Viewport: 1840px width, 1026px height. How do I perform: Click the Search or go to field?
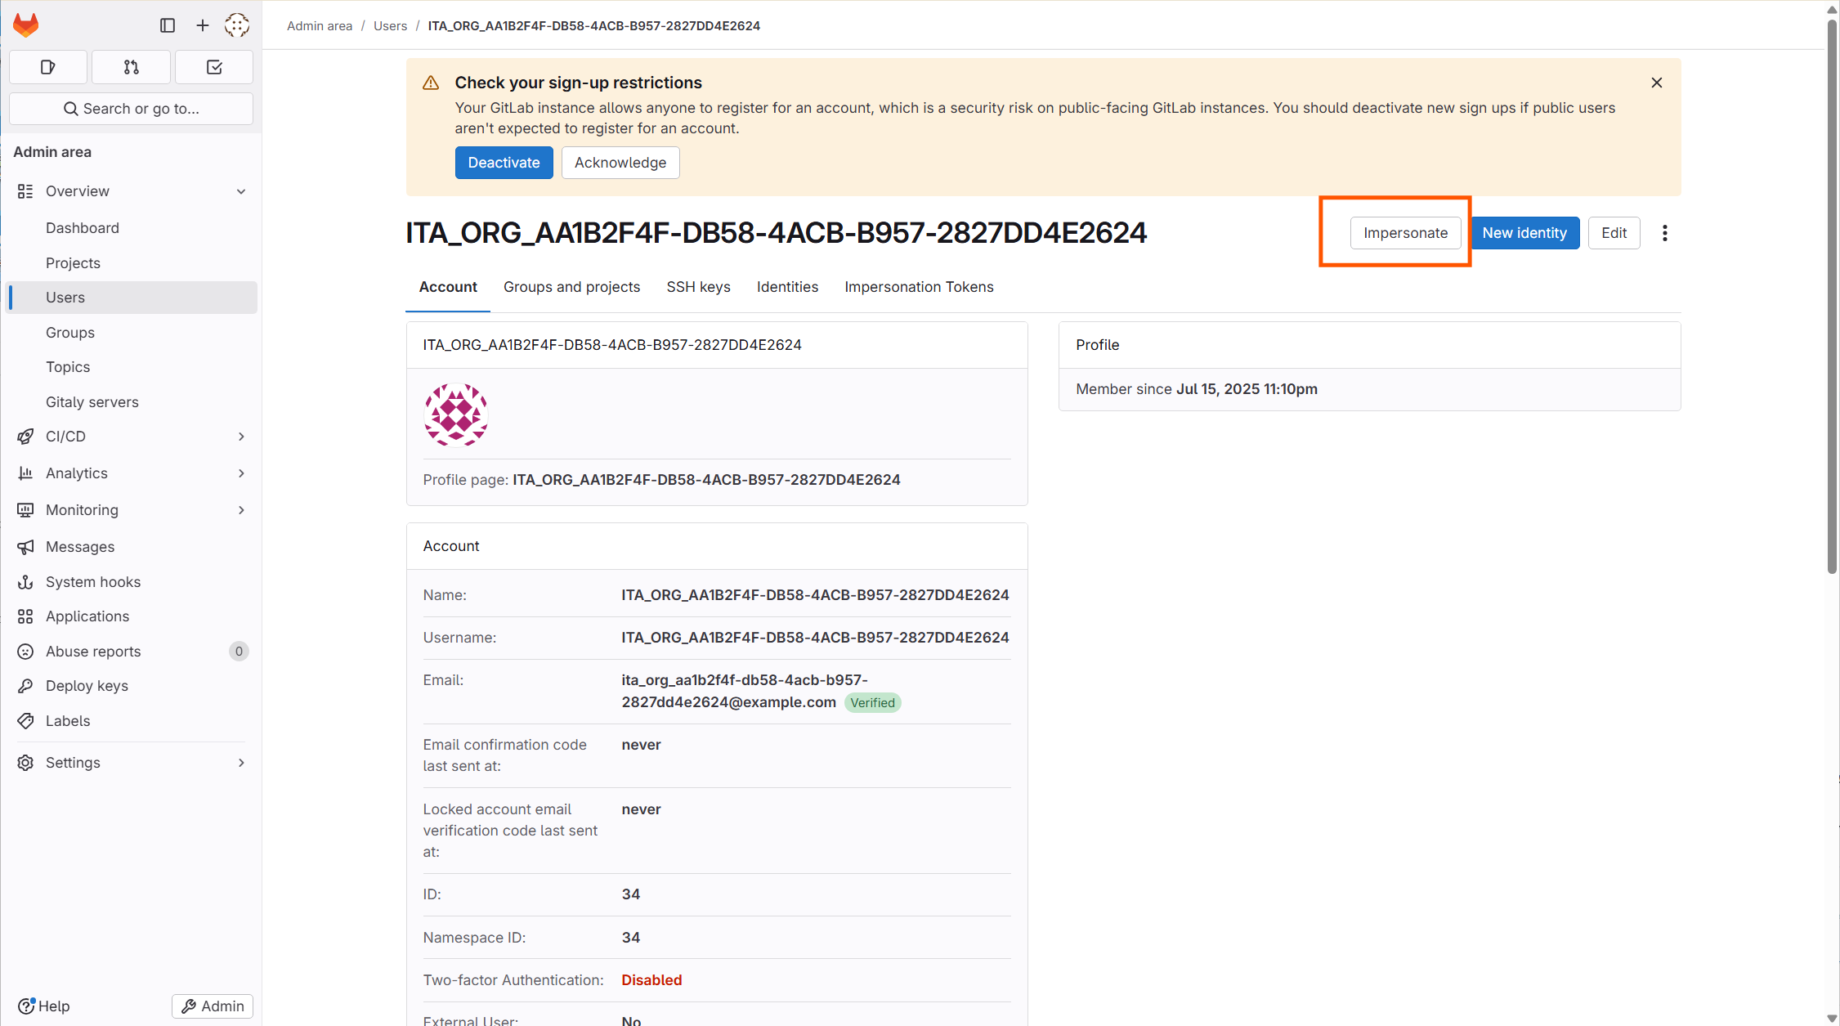click(131, 109)
